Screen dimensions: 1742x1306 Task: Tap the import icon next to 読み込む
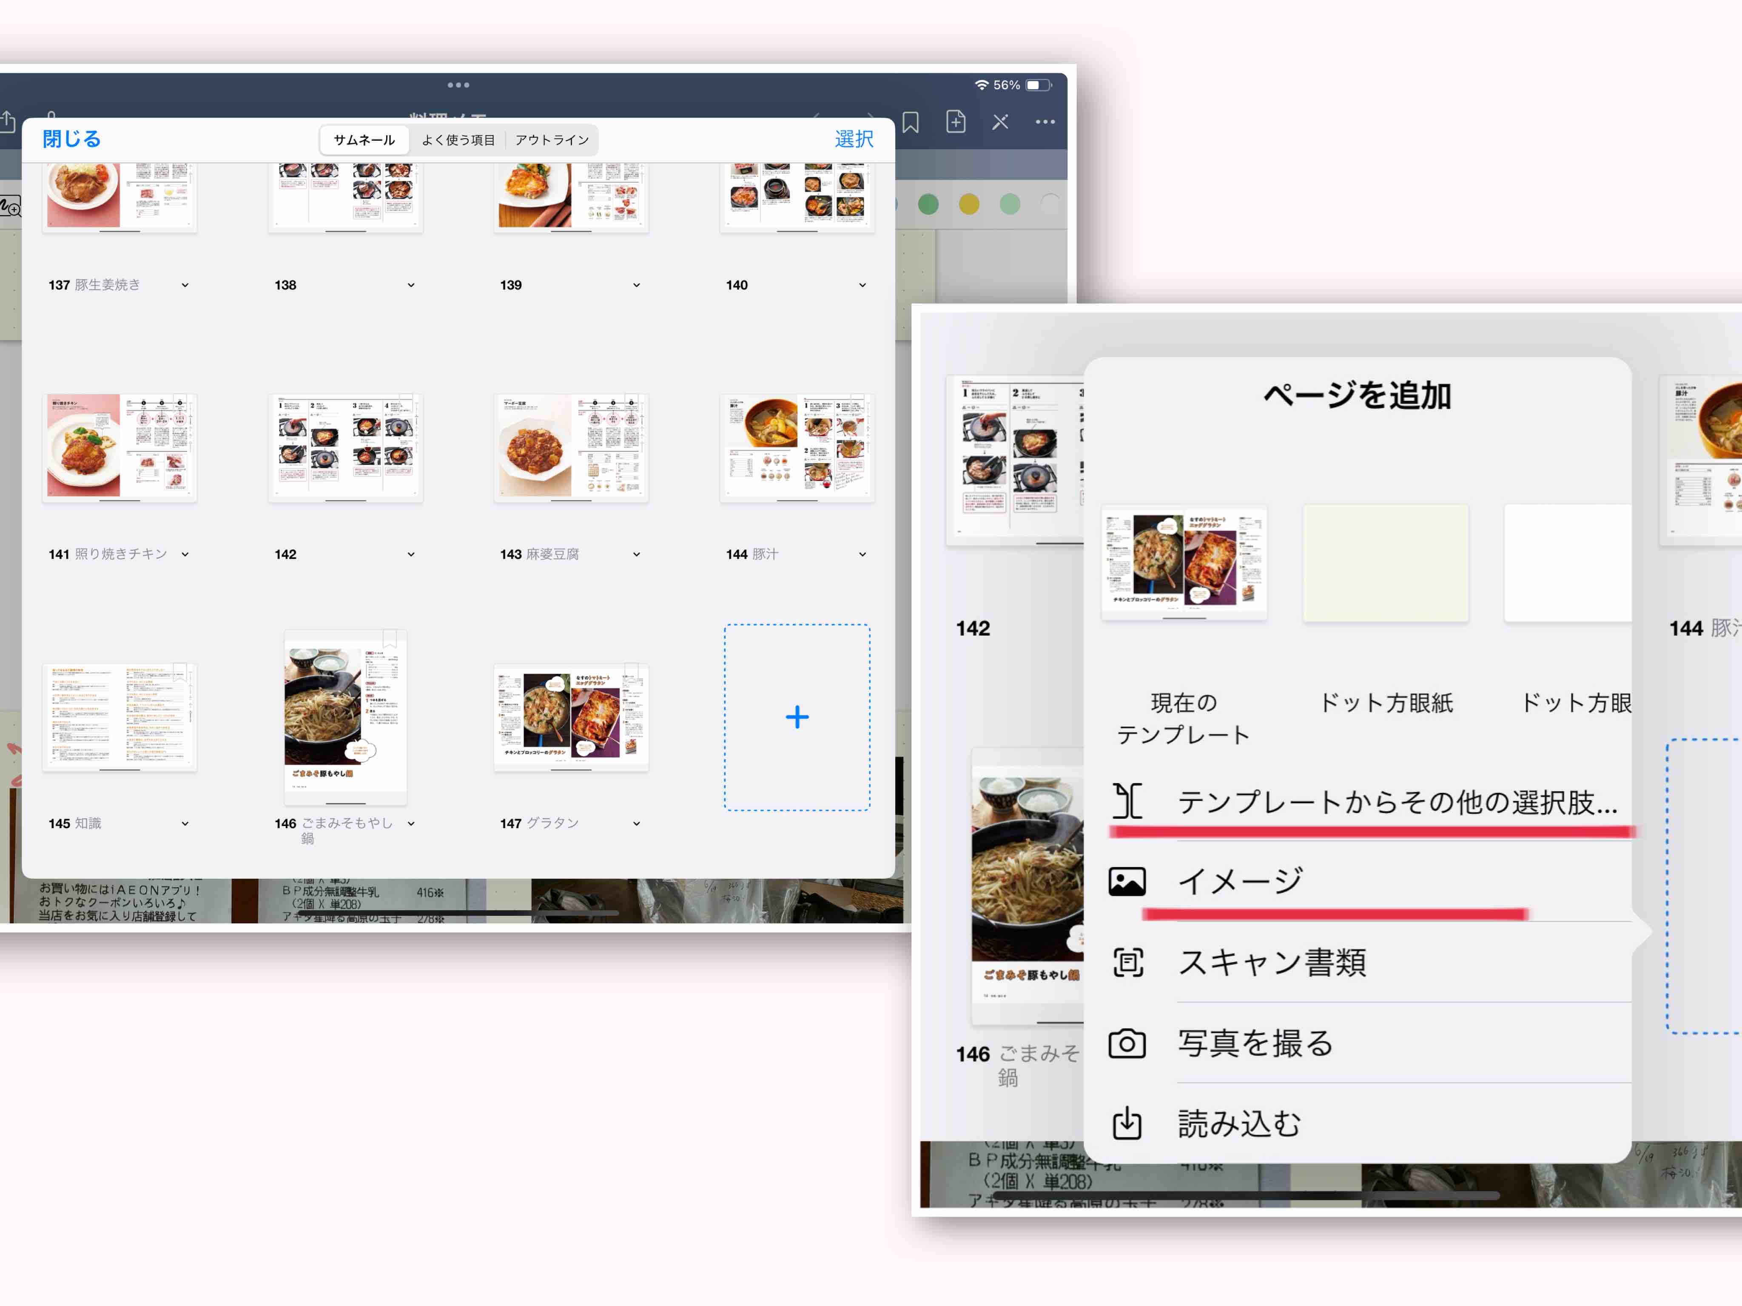tap(1127, 1123)
